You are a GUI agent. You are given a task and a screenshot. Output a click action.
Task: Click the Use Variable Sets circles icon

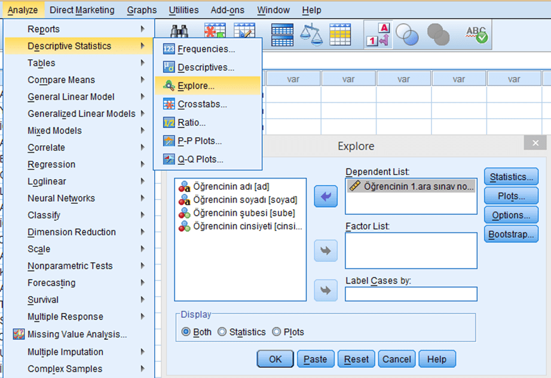[x=407, y=34]
